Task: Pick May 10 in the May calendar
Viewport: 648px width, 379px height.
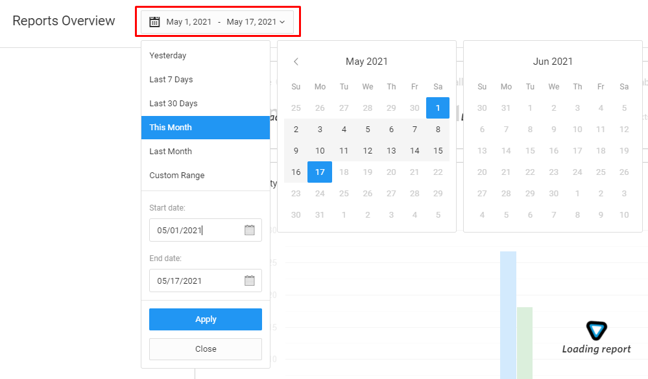Action: [x=320, y=151]
